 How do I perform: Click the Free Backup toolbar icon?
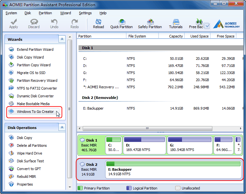[x=199, y=22]
